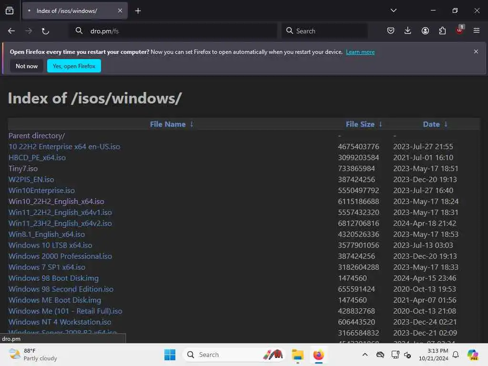Click the taskbar Search box
488x366 pixels.
[x=234, y=355]
